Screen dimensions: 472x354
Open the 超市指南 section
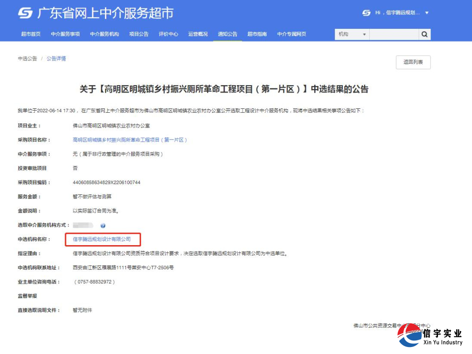click(257, 34)
